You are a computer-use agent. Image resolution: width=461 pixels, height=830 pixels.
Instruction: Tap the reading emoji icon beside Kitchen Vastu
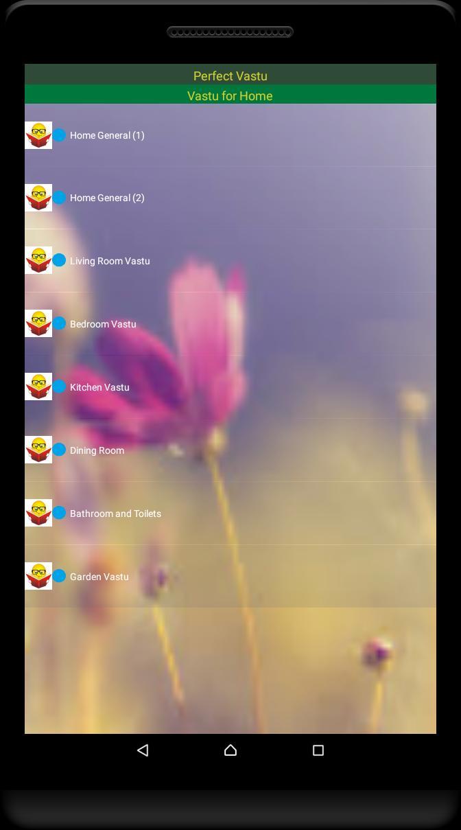(38, 387)
